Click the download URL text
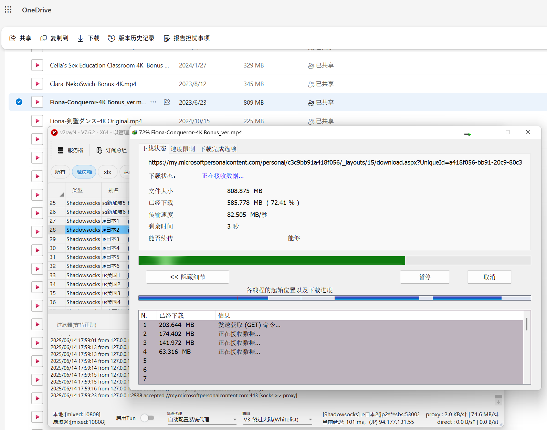This screenshot has width=547, height=430. [335, 162]
